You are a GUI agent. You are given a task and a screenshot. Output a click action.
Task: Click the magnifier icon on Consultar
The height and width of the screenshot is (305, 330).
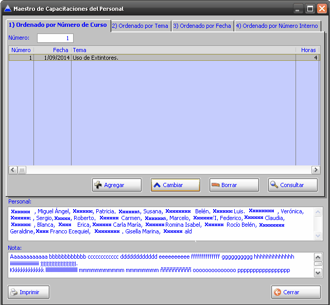[x=274, y=184]
